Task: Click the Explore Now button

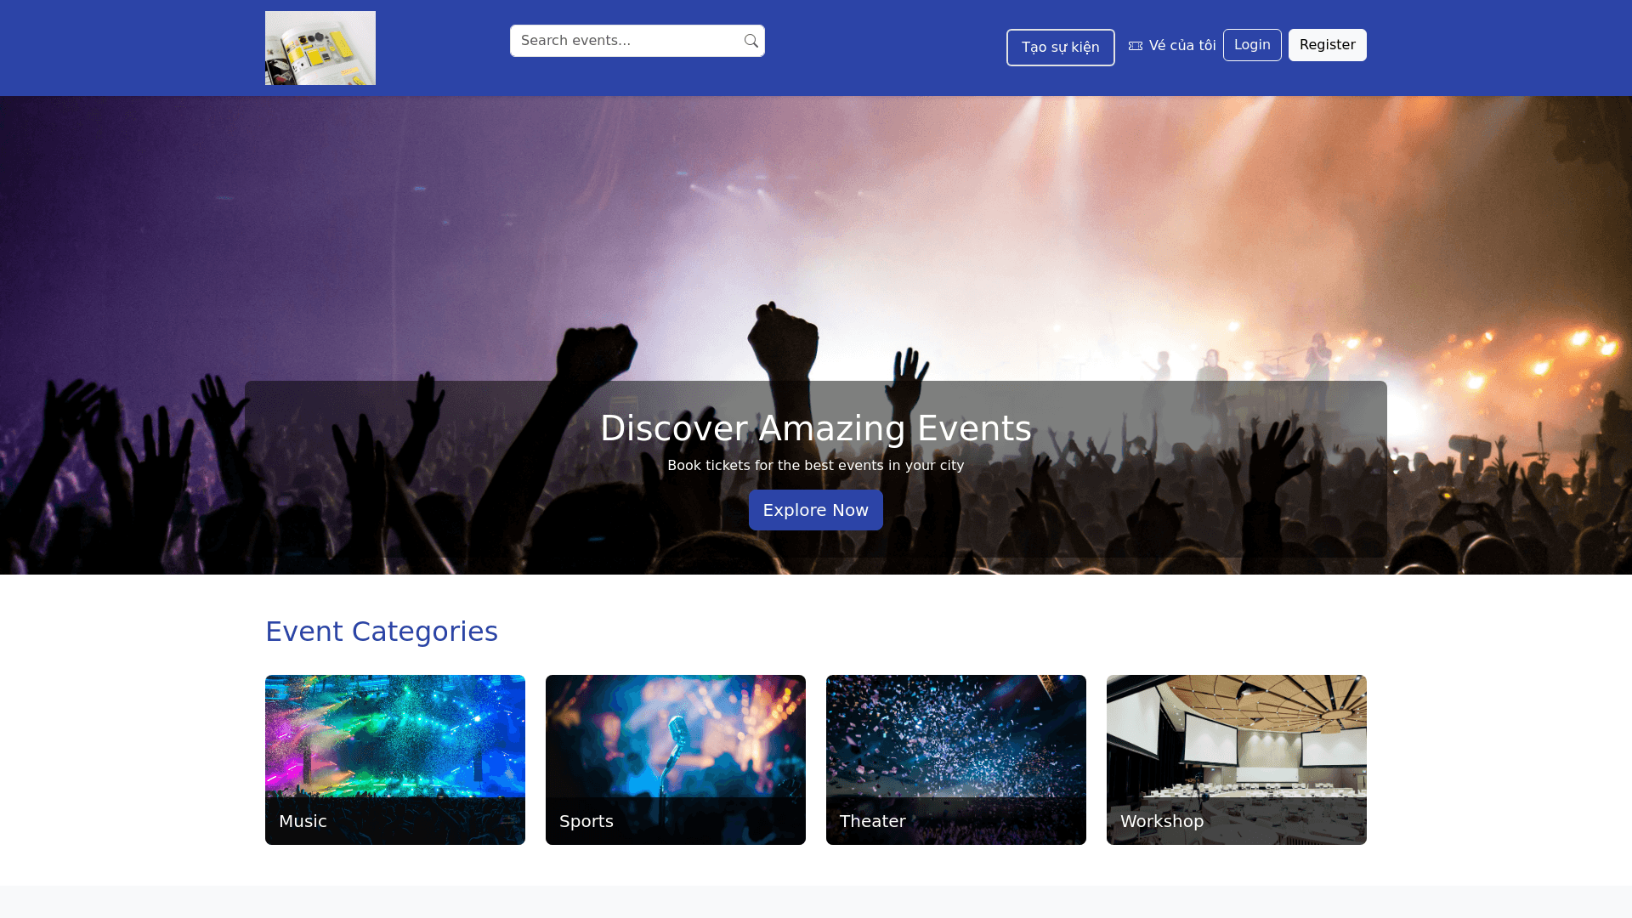Action: [816, 510]
